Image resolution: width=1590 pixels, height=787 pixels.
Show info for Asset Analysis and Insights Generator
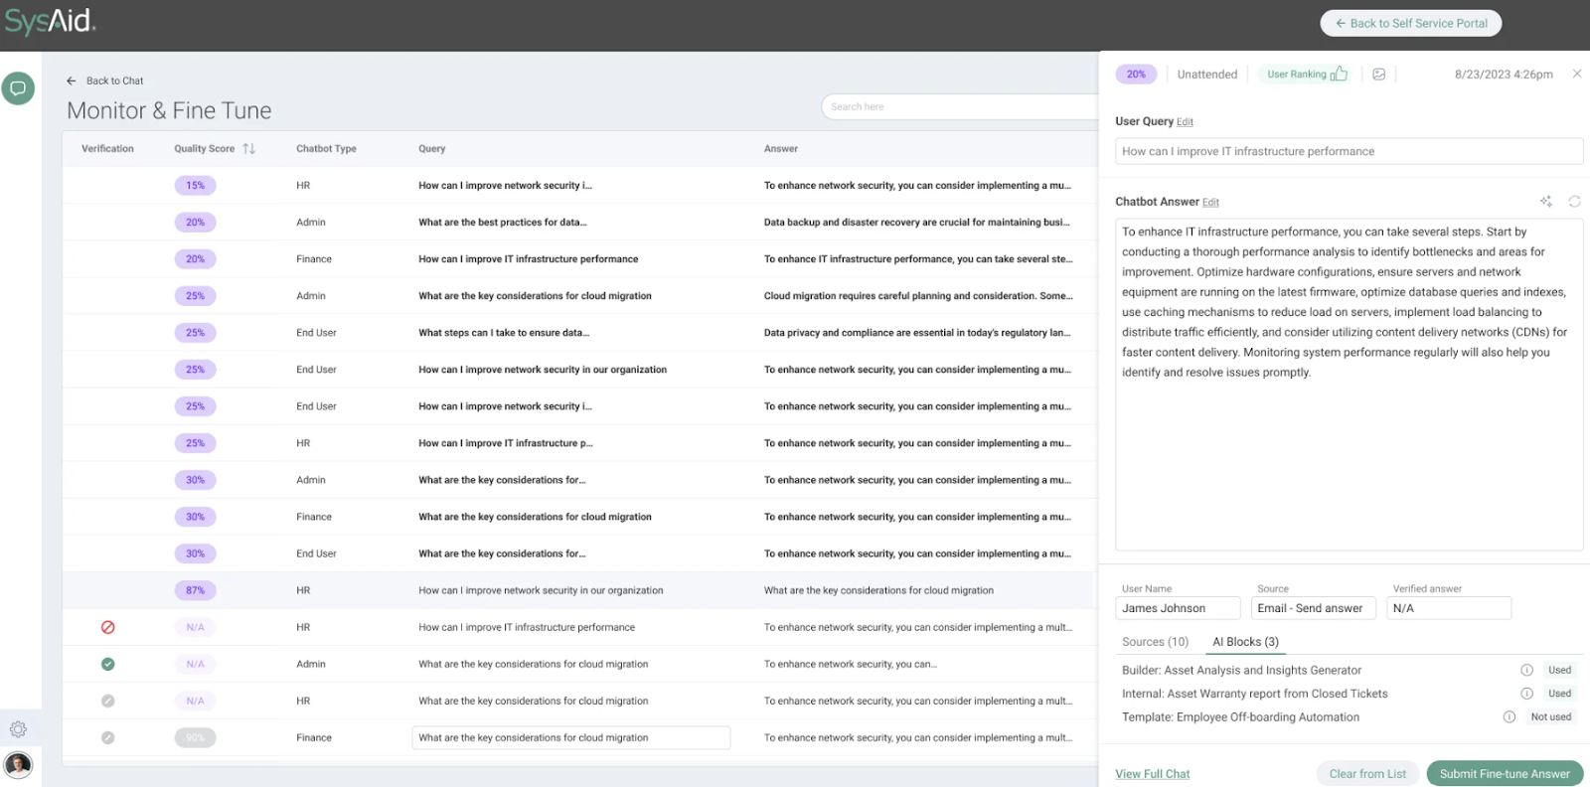click(1526, 670)
